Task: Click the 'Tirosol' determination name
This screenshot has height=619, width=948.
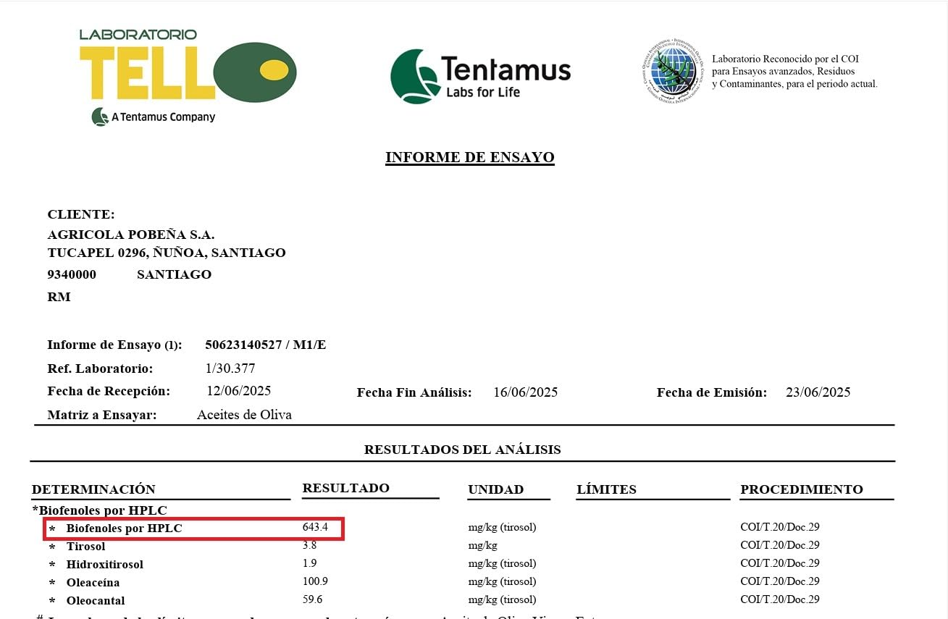Action: pos(85,547)
